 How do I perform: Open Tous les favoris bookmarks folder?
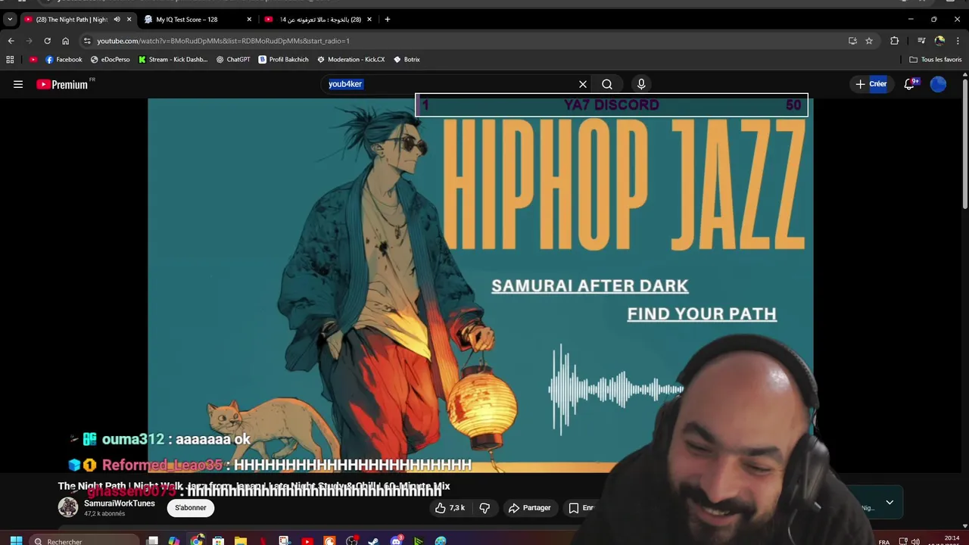(x=935, y=59)
